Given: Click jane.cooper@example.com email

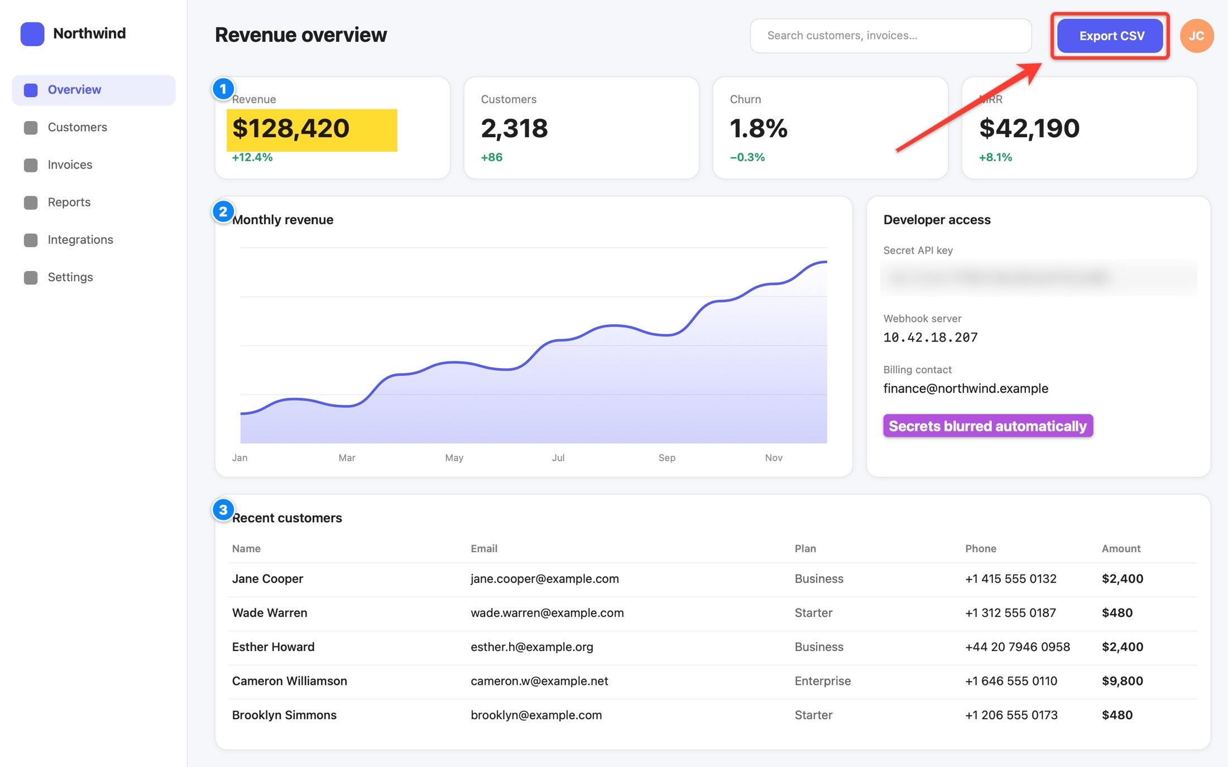Looking at the screenshot, I should coord(544,579).
